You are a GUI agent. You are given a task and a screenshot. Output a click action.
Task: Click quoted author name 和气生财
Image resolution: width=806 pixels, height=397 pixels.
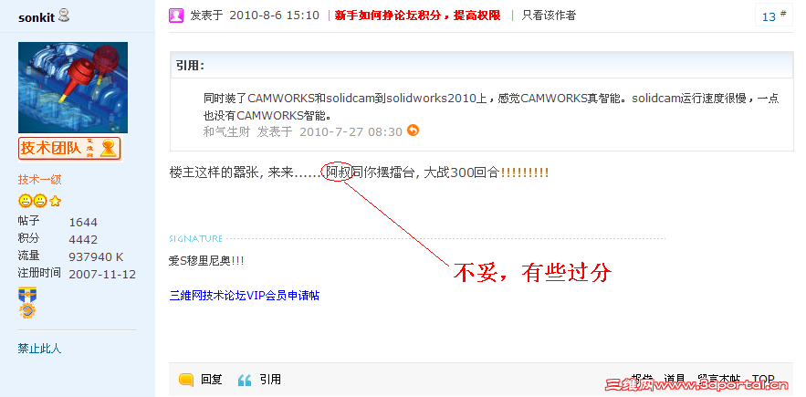[x=226, y=131]
